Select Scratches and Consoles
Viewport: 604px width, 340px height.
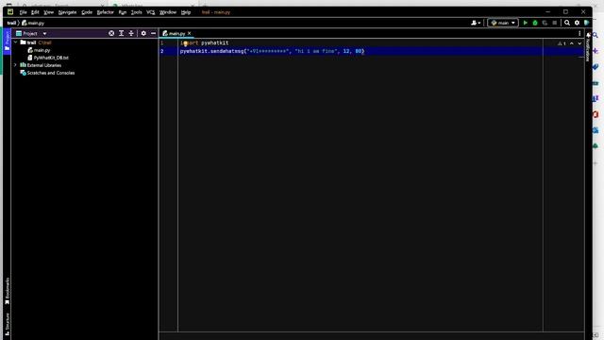coord(50,73)
